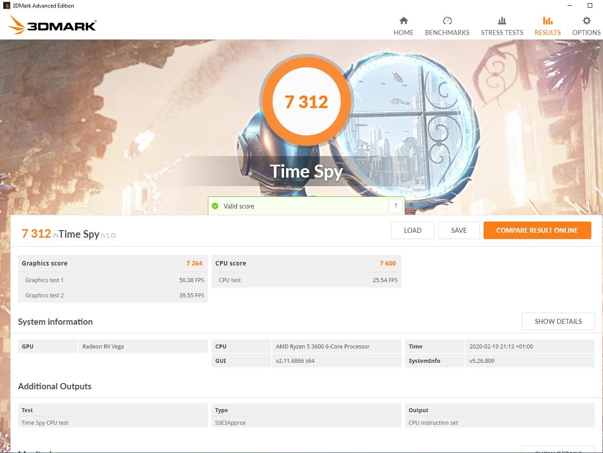The image size is (603, 453).
Task: Click the CPU score value 7 600
Action: (388, 263)
